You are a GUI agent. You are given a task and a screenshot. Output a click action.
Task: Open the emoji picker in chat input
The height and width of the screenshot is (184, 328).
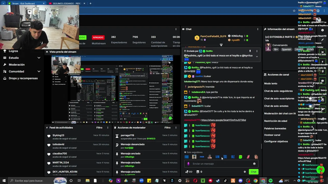254,164
